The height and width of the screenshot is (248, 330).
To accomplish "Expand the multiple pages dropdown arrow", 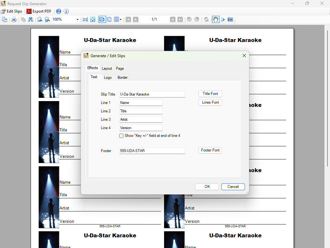I will (121, 19).
